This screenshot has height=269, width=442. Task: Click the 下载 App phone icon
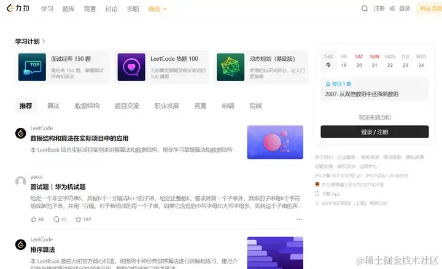pos(317,193)
